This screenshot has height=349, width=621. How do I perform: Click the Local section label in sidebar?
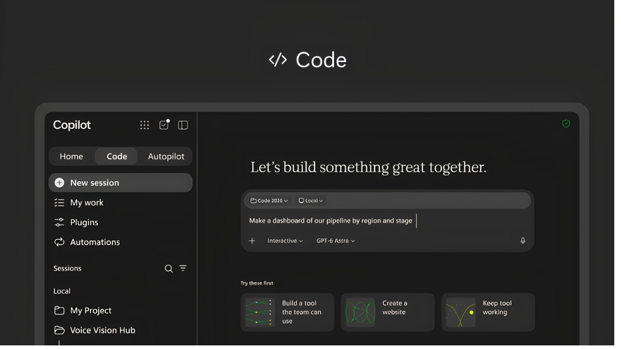(62, 291)
